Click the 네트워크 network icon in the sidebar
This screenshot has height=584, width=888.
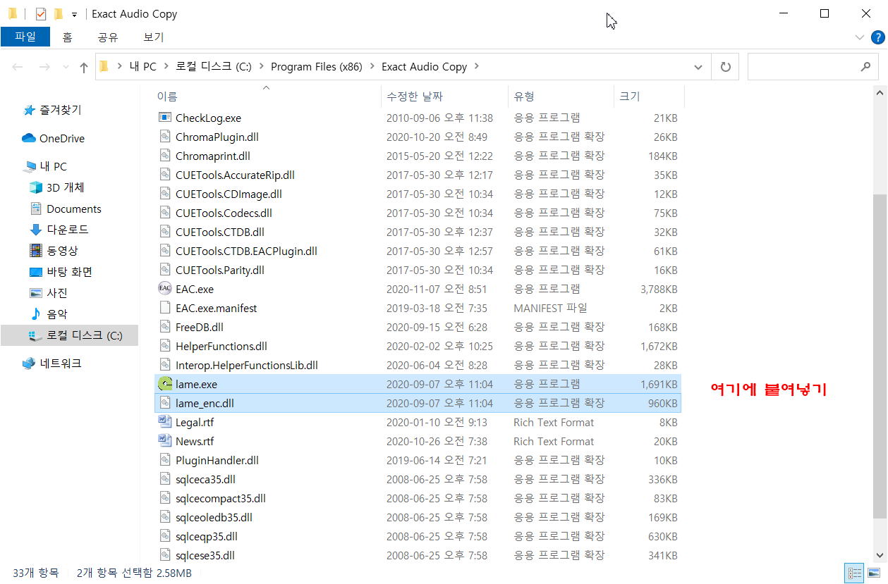click(x=29, y=364)
